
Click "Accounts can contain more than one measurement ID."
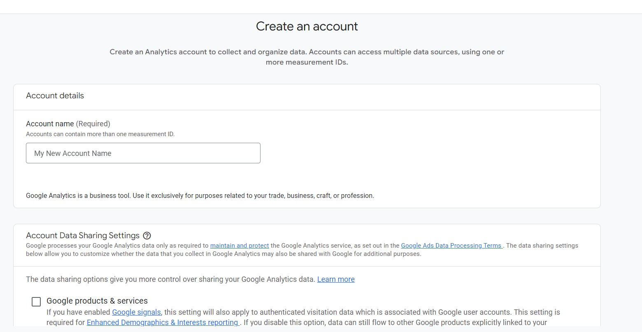pos(100,134)
